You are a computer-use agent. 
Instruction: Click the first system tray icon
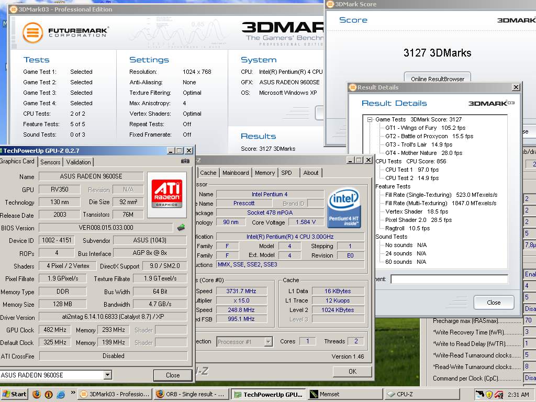coord(480,394)
